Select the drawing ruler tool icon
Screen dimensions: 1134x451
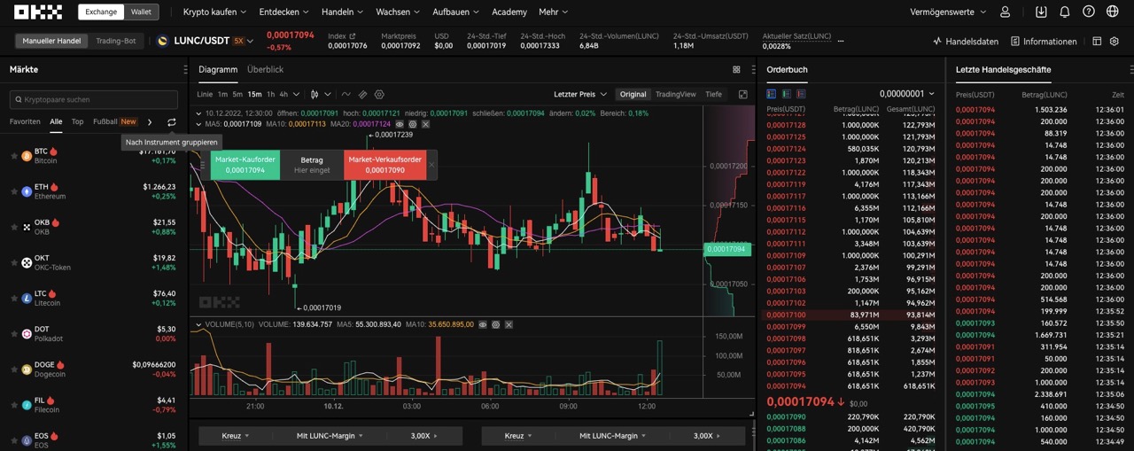click(x=362, y=94)
